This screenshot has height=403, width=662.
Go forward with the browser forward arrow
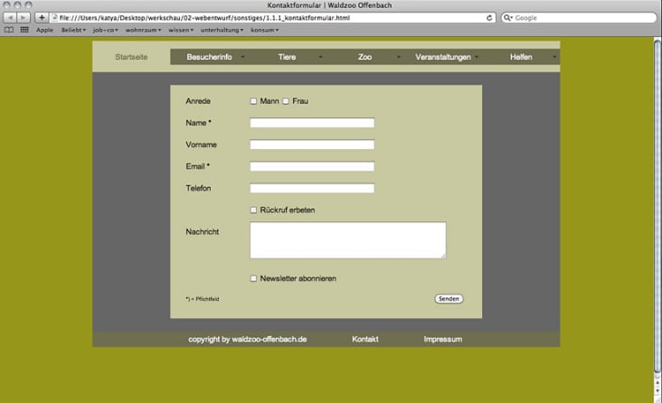click(x=24, y=18)
